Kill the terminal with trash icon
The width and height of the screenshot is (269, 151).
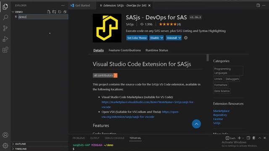(x=254, y=138)
